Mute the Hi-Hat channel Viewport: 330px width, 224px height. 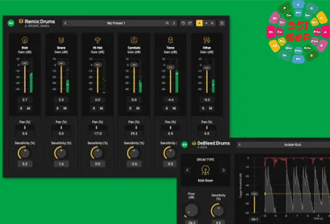click(x=101, y=108)
